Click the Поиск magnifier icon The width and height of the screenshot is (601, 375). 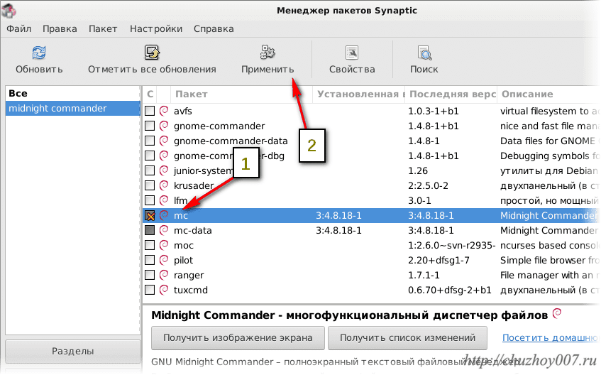pyautogui.click(x=424, y=53)
